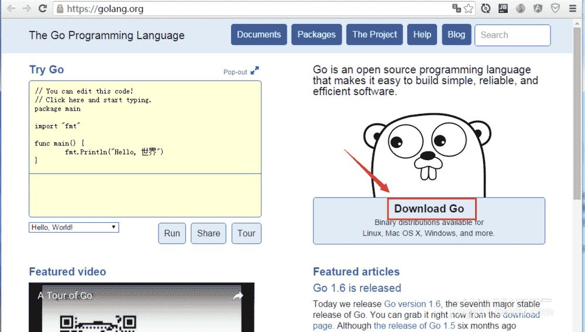Image resolution: width=585 pixels, height=332 pixels.
Task: Click the Pop-out link
Action: coord(235,72)
